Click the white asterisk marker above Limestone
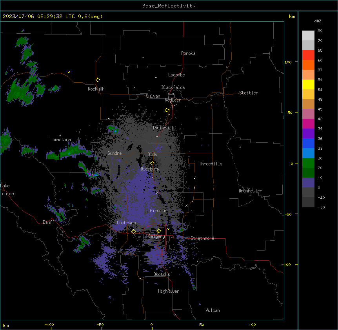The width and height of the screenshot is (338, 330). pyautogui.click(x=60, y=136)
